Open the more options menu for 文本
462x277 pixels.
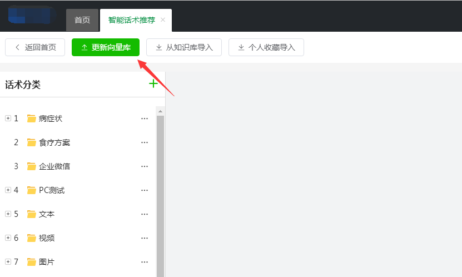coord(145,214)
